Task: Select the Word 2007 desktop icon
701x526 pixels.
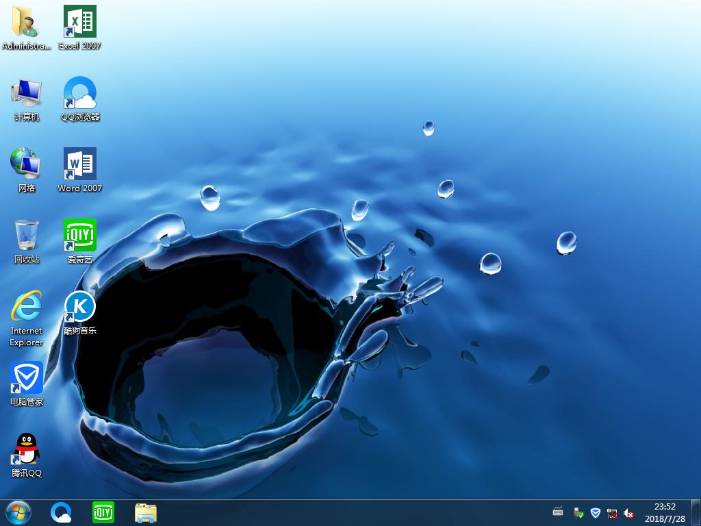Action: (x=79, y=164)
